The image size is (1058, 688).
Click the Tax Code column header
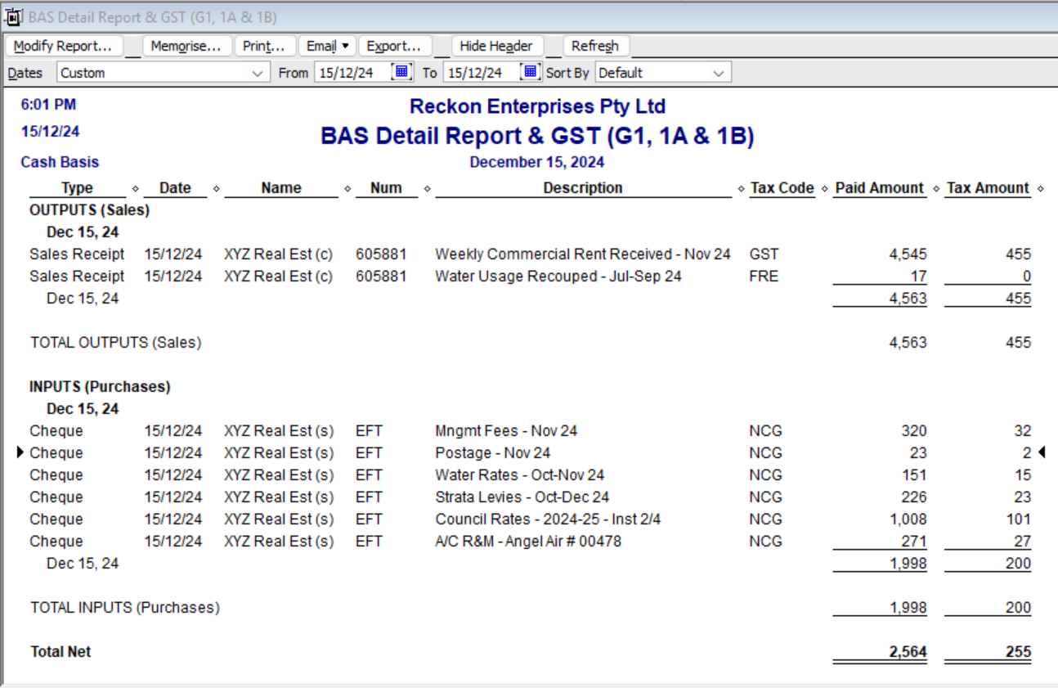(x=782, y=188)
